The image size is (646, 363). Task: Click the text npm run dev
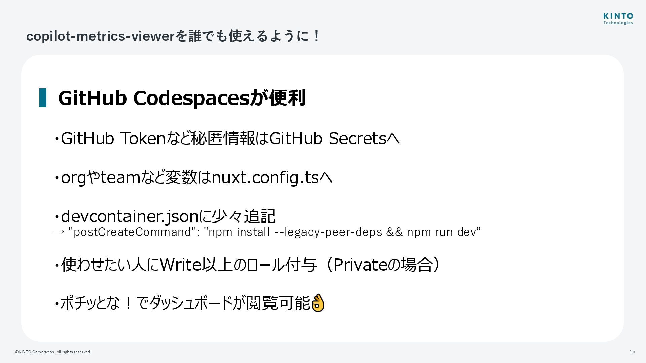click(x=442, y=232)
